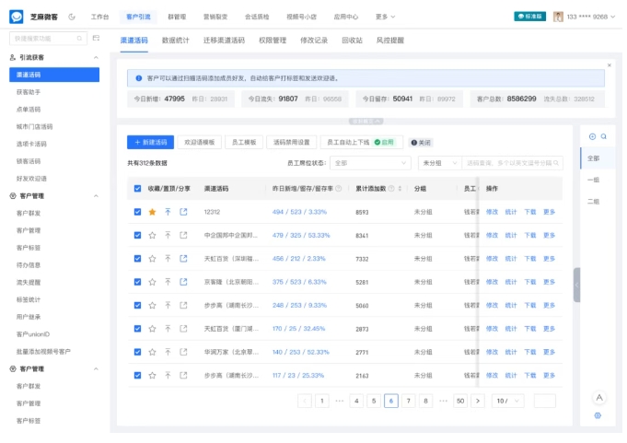Star the 京客隆 row
Screen dimensions: 627x443
click(152, 282)
